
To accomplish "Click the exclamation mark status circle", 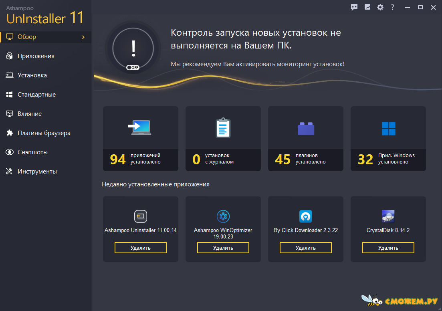I will [133, 48].
